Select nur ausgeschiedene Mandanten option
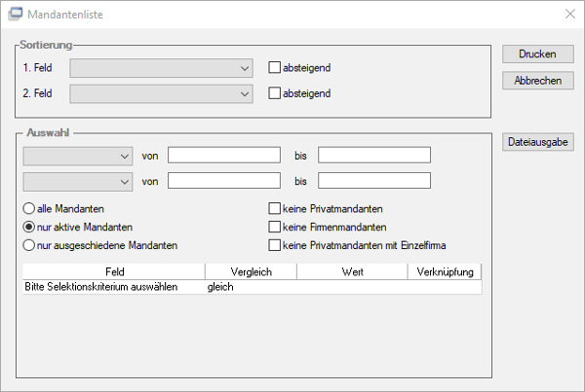585x392 pixels. pos(28,245)
